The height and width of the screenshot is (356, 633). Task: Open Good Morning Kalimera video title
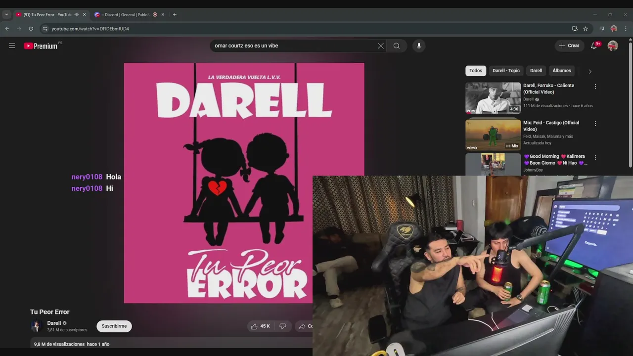tap(555, 160)
